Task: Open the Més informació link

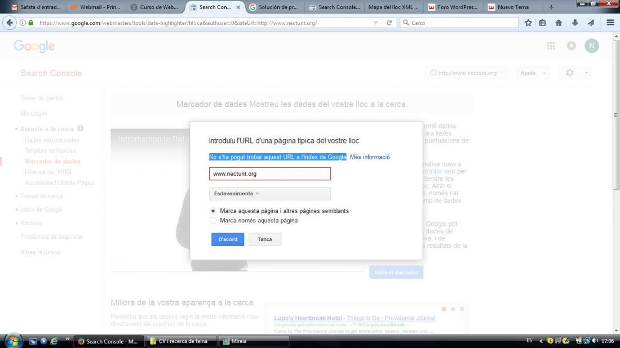Action: 370,157
